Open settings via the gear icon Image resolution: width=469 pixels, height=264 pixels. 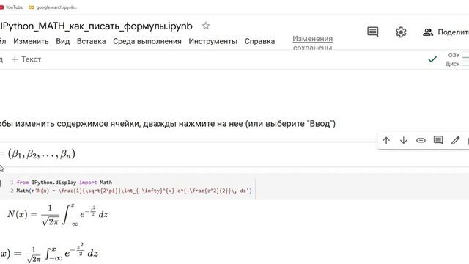tap(401, 32)
